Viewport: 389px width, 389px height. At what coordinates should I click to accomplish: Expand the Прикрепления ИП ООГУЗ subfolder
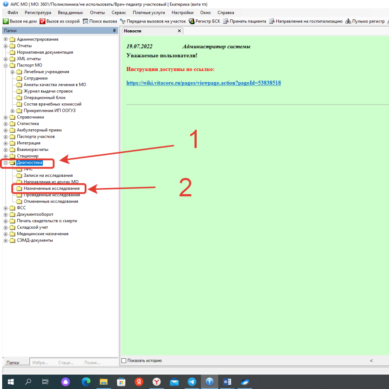13,111
